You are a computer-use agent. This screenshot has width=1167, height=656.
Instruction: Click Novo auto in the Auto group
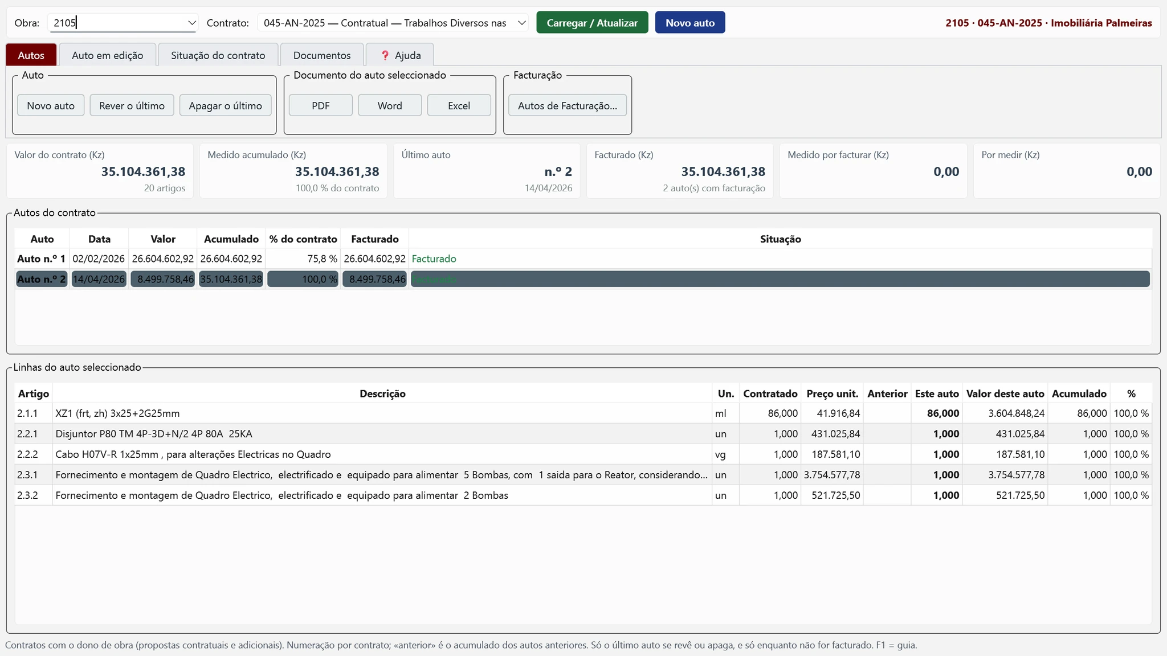click(51, 105)
